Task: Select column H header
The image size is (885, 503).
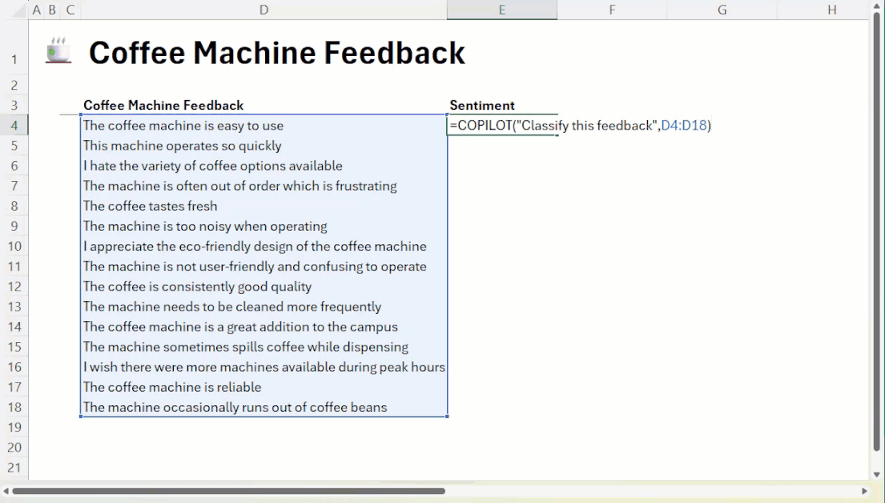Action: [831, 10]
